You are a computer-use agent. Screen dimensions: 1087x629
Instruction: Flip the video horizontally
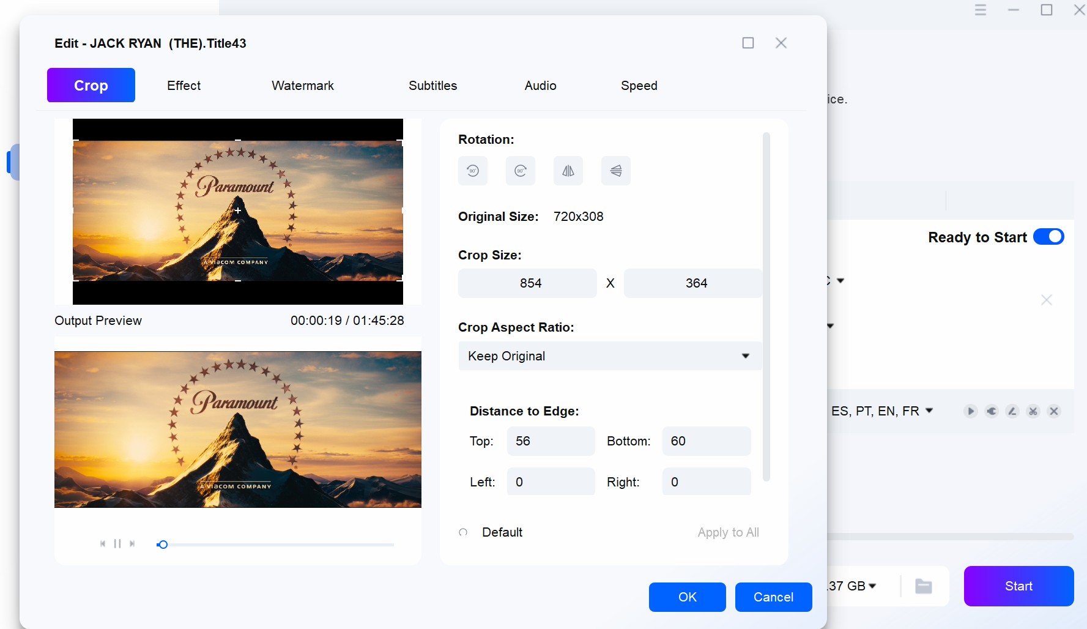[568, 171]
